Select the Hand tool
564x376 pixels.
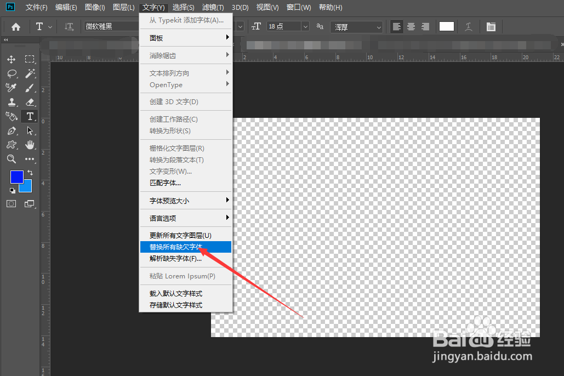tap(30, 145)
